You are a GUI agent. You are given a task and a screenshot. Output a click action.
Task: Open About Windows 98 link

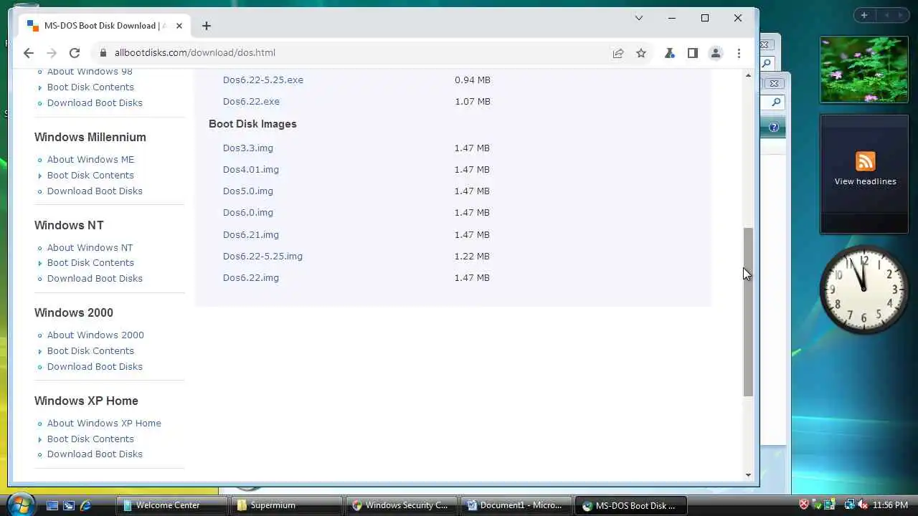pos(90,72)
